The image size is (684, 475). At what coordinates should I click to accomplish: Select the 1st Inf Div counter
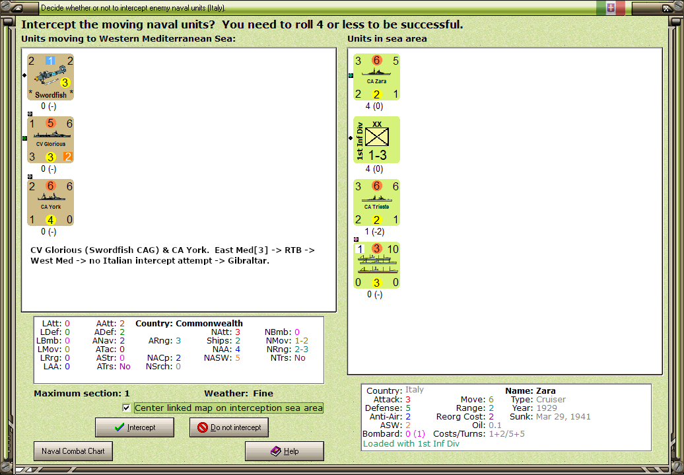[x=376, y=139]
